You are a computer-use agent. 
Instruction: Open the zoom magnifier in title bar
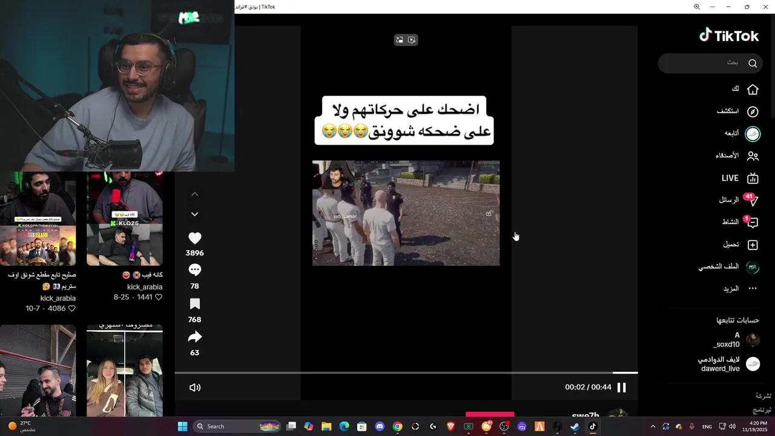point(696,7)
